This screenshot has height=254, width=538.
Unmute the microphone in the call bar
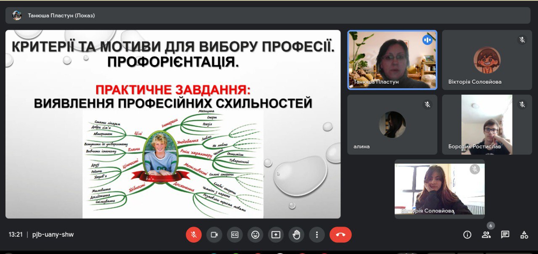[194, 235]
